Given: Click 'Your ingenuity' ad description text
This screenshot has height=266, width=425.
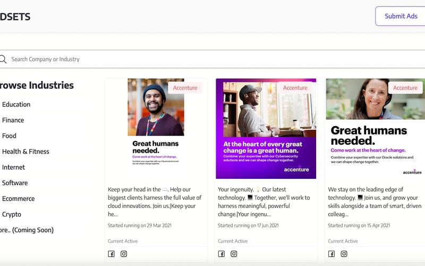Looking at the screenshot, I should [264, 202].
